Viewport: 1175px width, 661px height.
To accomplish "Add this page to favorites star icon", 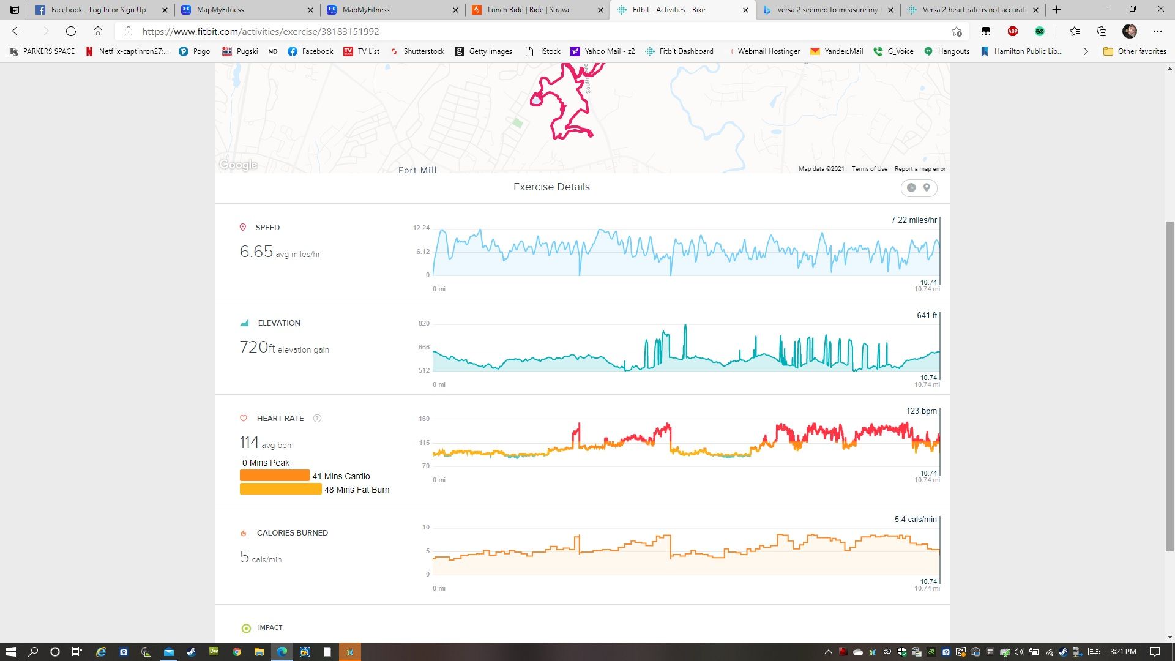I will click(x=957, y=31).
